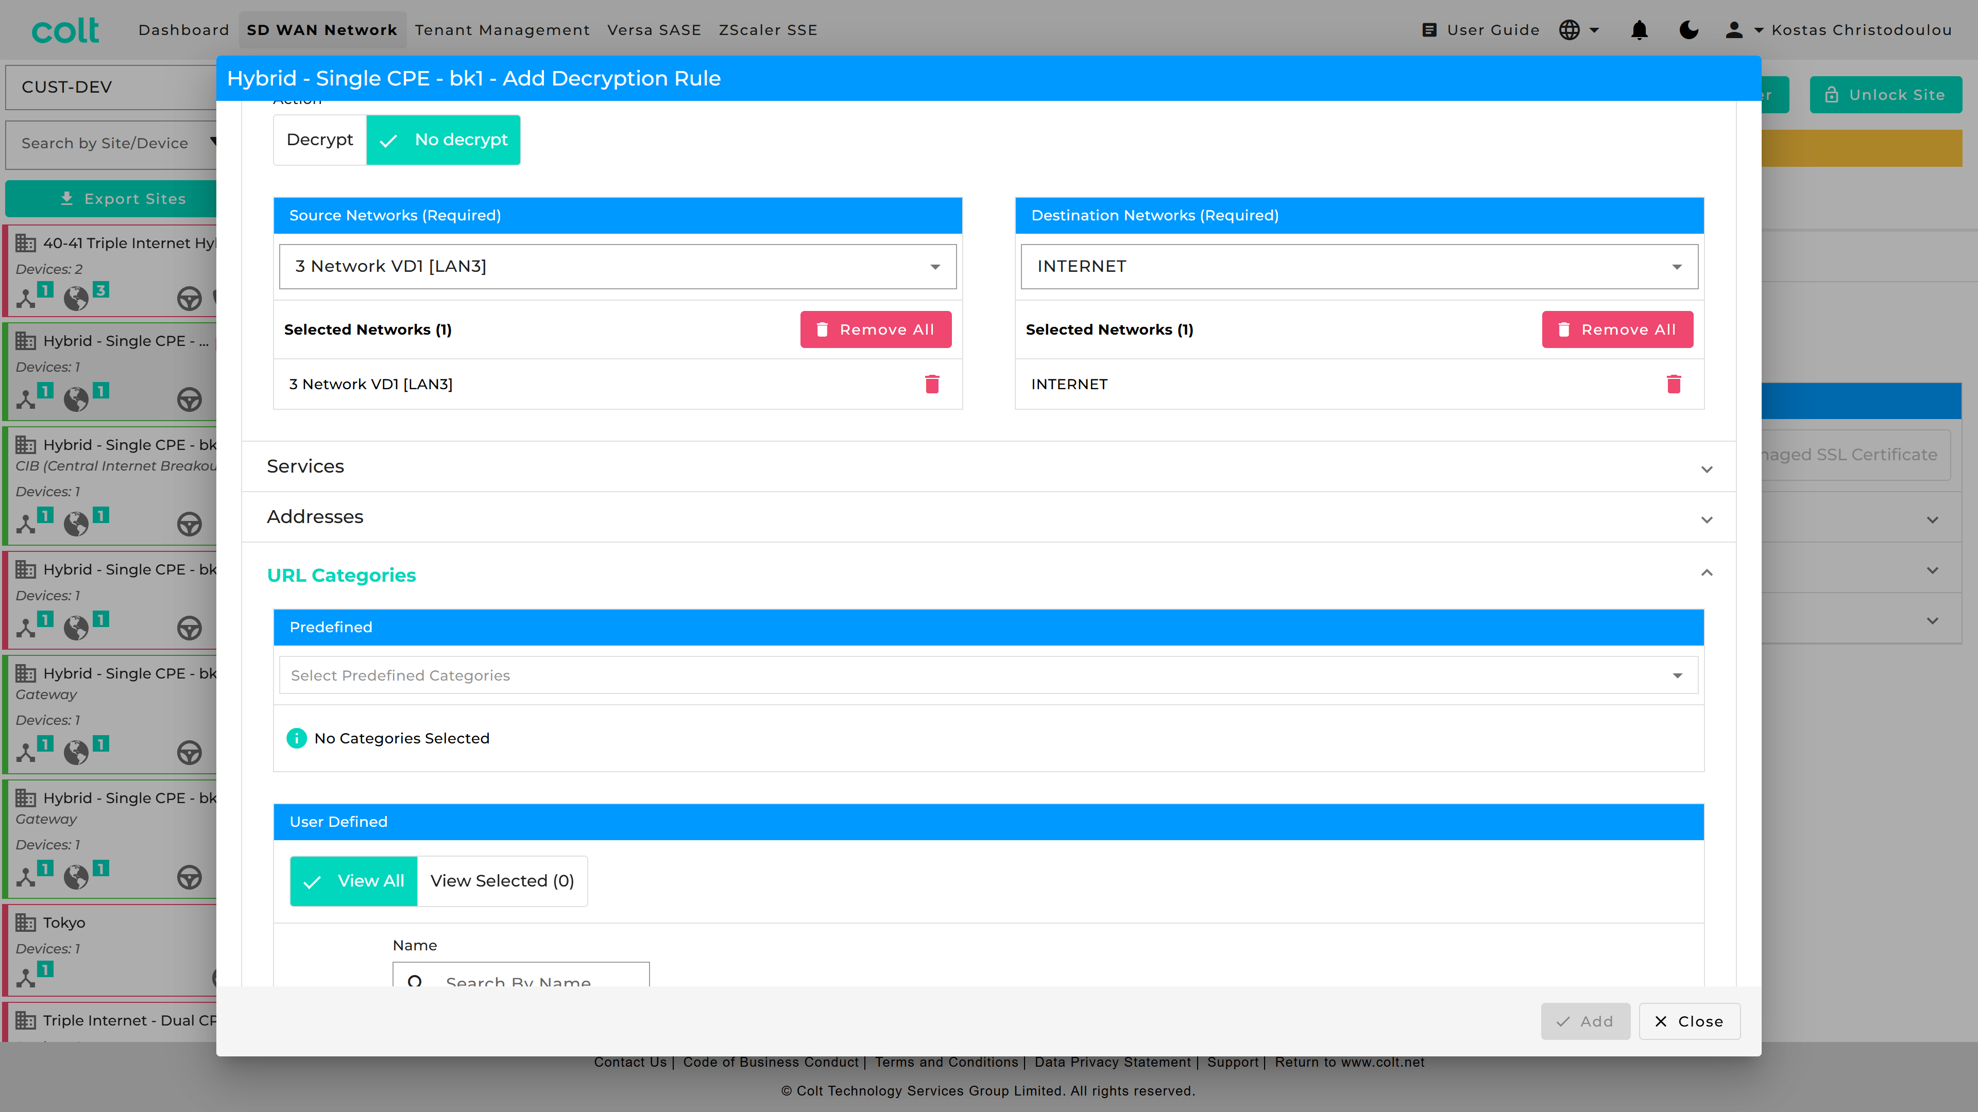Open SD WAN Network tab

[x=322, y=30]
